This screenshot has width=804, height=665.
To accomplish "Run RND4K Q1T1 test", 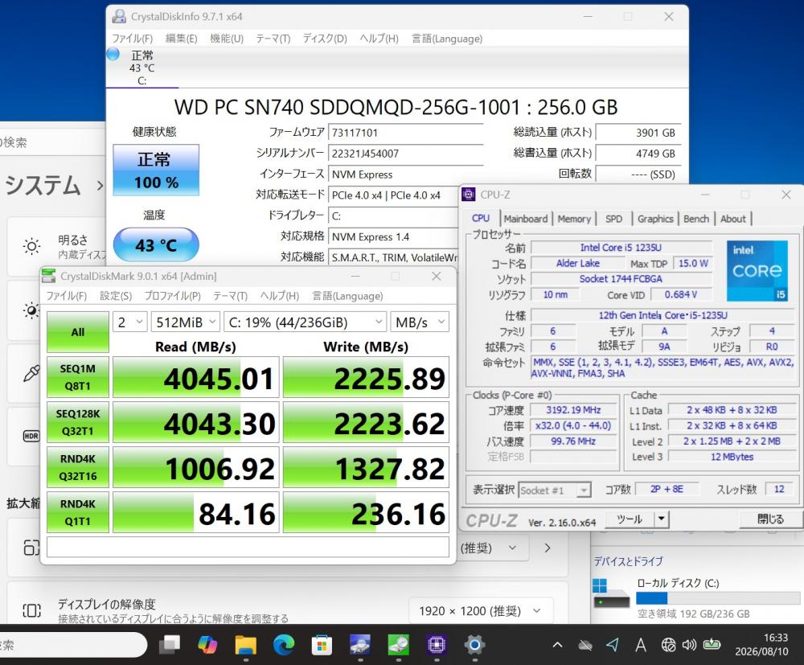I will (x=78, y=513).
